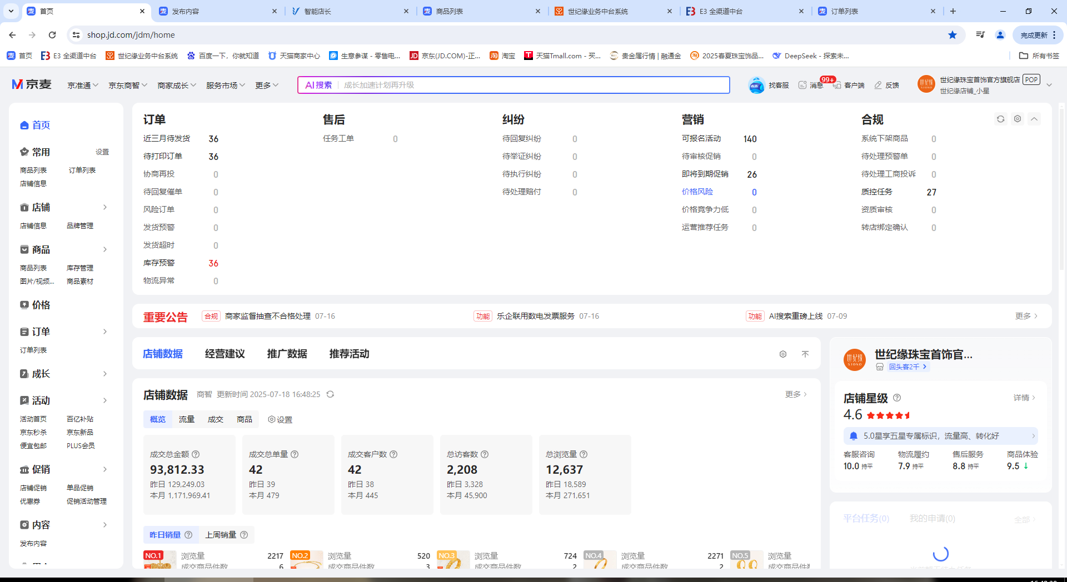Open settings gear in 店铺数据 tab bar

coord(782,354)
